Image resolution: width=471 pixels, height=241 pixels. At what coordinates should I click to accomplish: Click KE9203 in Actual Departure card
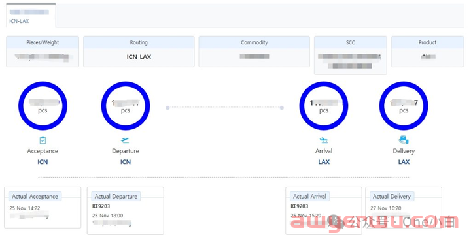pyautogui.click(x=101, y=206)
